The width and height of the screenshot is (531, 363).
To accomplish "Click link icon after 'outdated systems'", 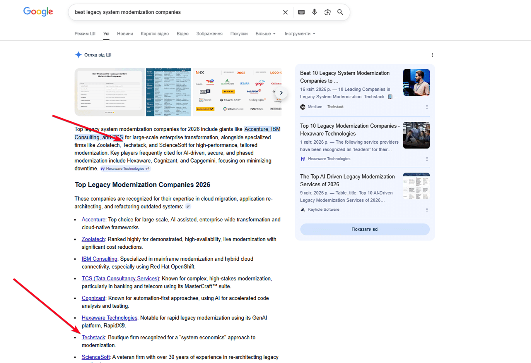I will tap(188, 207).
